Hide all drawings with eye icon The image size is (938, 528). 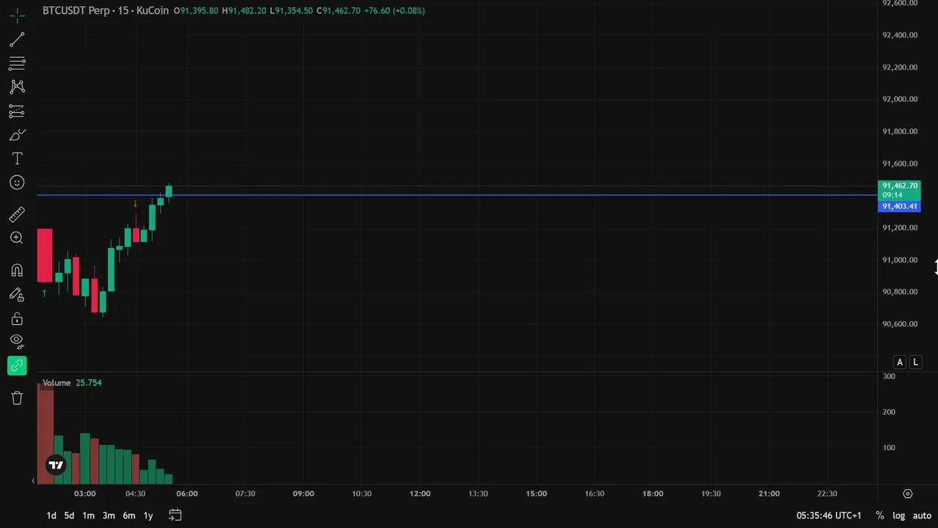(18, 341)
